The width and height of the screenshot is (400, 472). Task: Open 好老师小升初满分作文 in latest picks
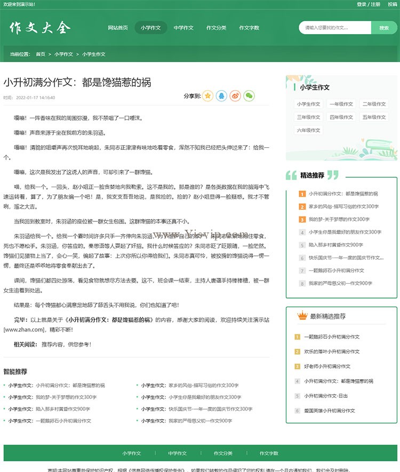click(x=327, y=366)
